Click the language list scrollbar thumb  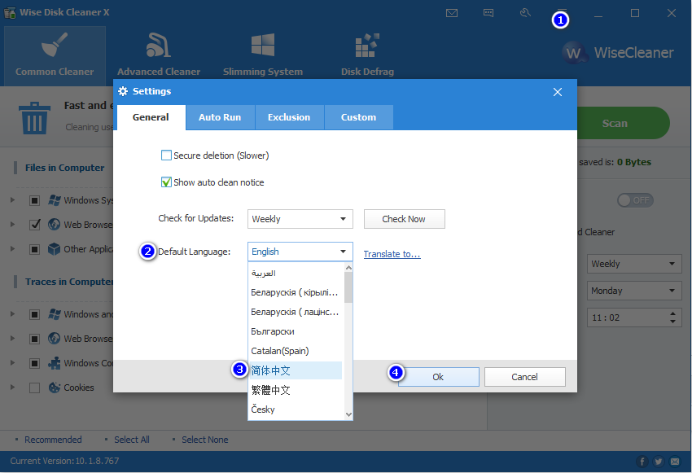[x=348, y=287]
